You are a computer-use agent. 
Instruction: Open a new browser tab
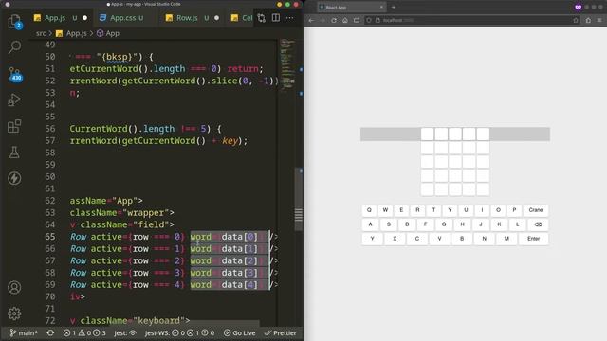click(x=394, y=7)
